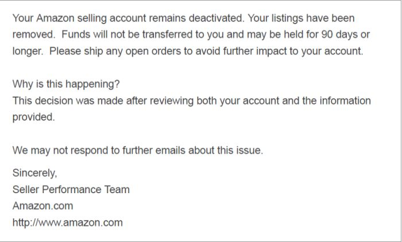The width and height of the screenshot is (402, 242).
Task: Click the word "removed." on second line
Action: [34, 34]
